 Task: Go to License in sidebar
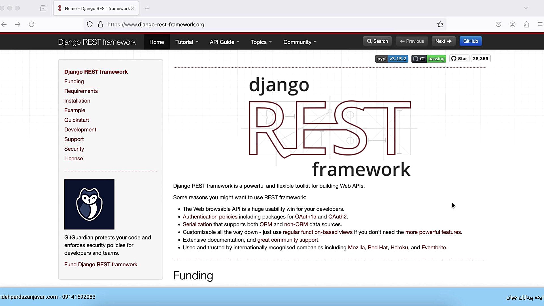pos(73,158)
